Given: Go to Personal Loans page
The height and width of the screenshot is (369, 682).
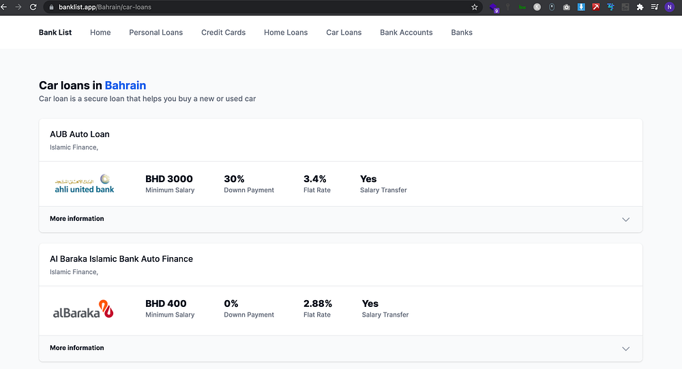Looking at the screenshot, I should [155, 32].
